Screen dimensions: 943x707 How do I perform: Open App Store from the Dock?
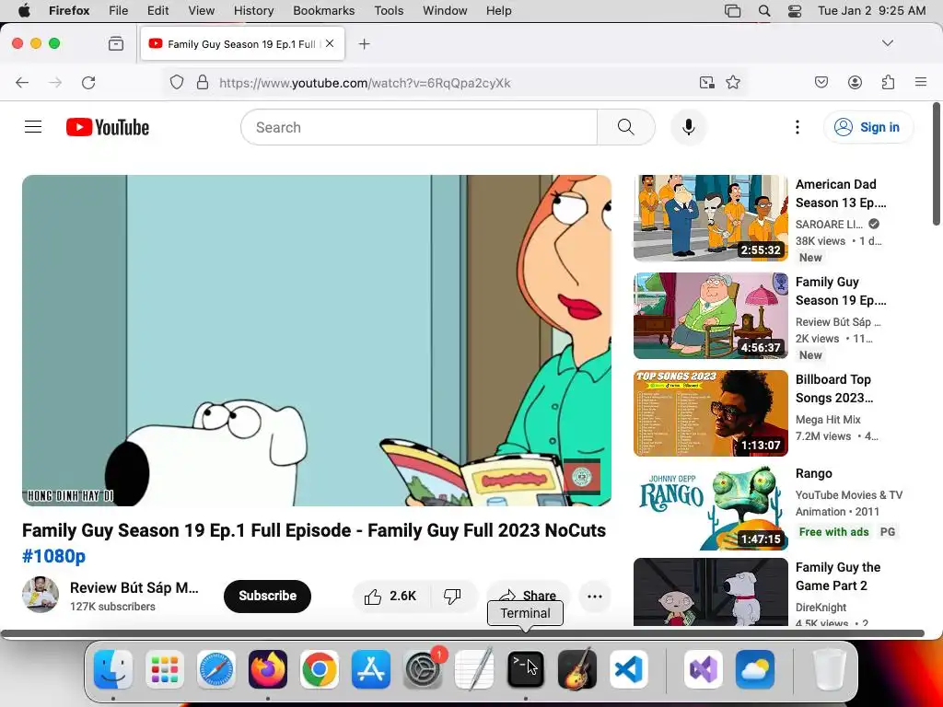pos(371,669)
